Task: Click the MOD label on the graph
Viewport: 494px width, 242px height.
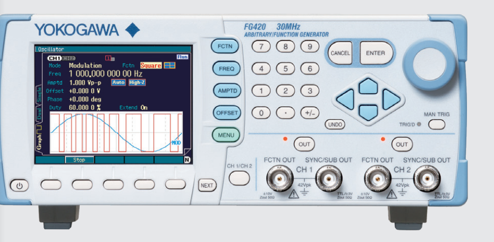Action: [x=176, y=143]
